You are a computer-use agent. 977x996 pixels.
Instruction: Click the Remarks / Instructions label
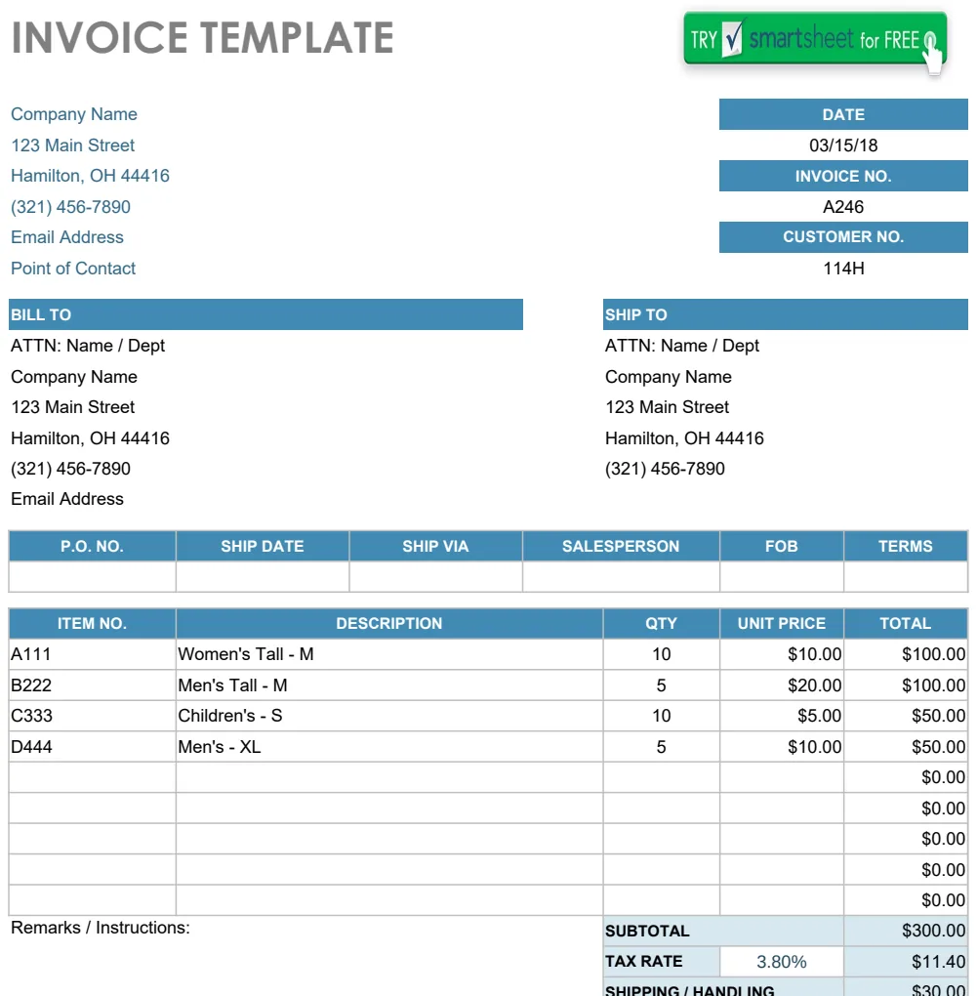coord(101,928)
